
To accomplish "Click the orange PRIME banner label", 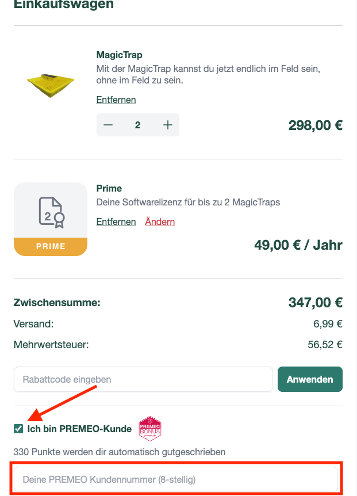I will point(51,246).
